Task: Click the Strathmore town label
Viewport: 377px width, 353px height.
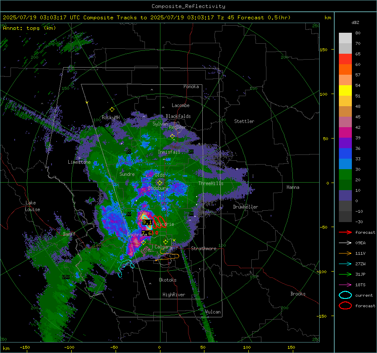Action: [x=204, y=248]
